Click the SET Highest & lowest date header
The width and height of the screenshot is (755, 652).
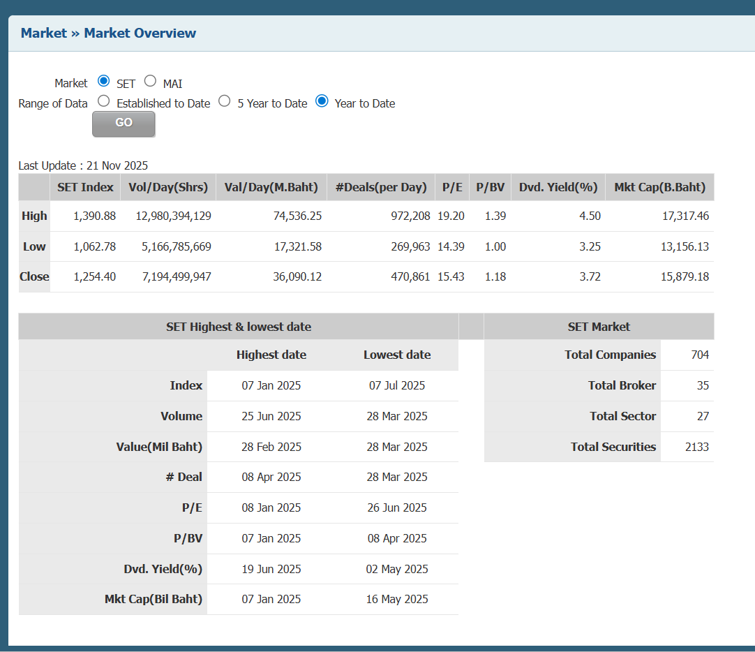coord(239,327)
